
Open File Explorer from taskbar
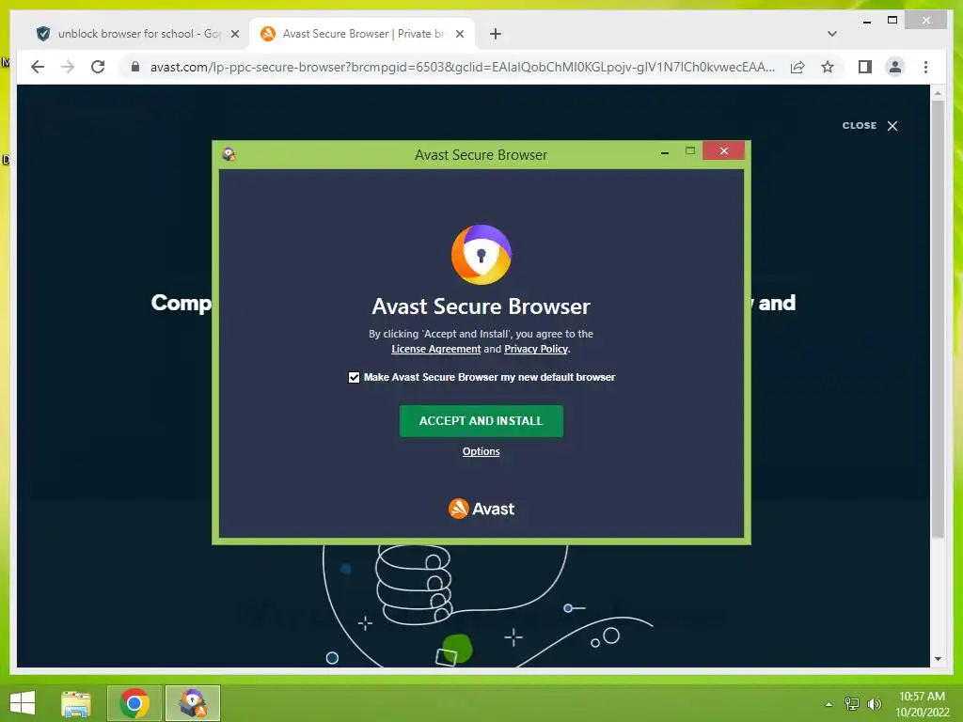pyautogui.click(x=76, y=703)
